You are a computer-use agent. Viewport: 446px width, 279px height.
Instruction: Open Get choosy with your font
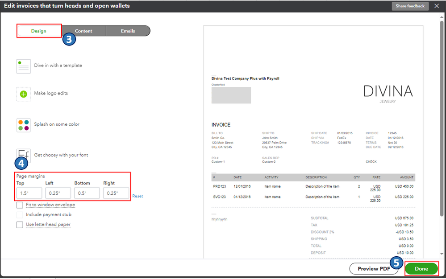[61, 155]
